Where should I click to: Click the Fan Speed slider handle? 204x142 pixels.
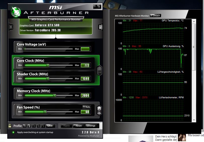click(x=45, y=112)
